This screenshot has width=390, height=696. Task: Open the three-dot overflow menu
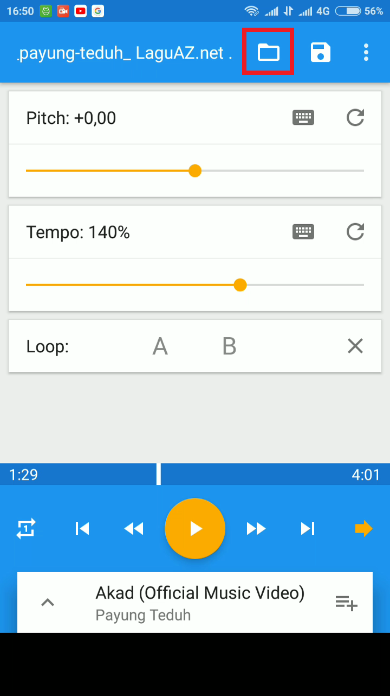(x=366, y=52)
